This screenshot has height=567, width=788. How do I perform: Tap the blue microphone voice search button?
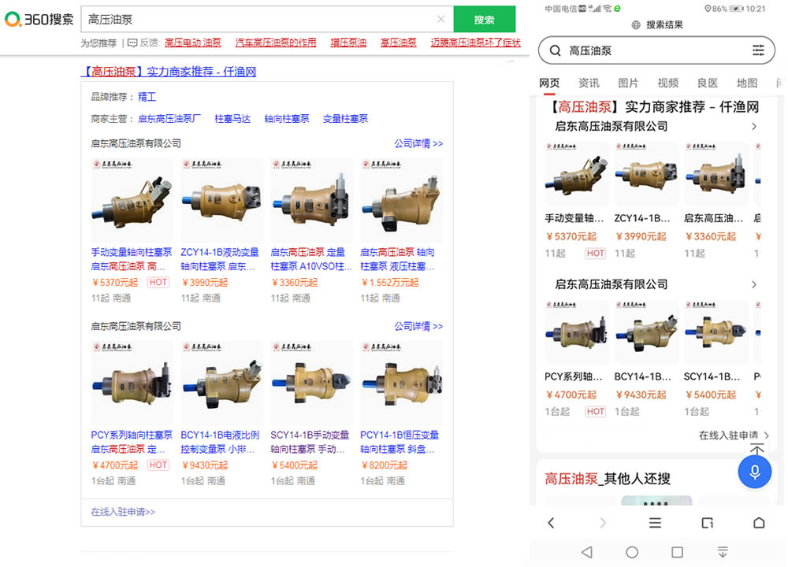tap(754, 472)
